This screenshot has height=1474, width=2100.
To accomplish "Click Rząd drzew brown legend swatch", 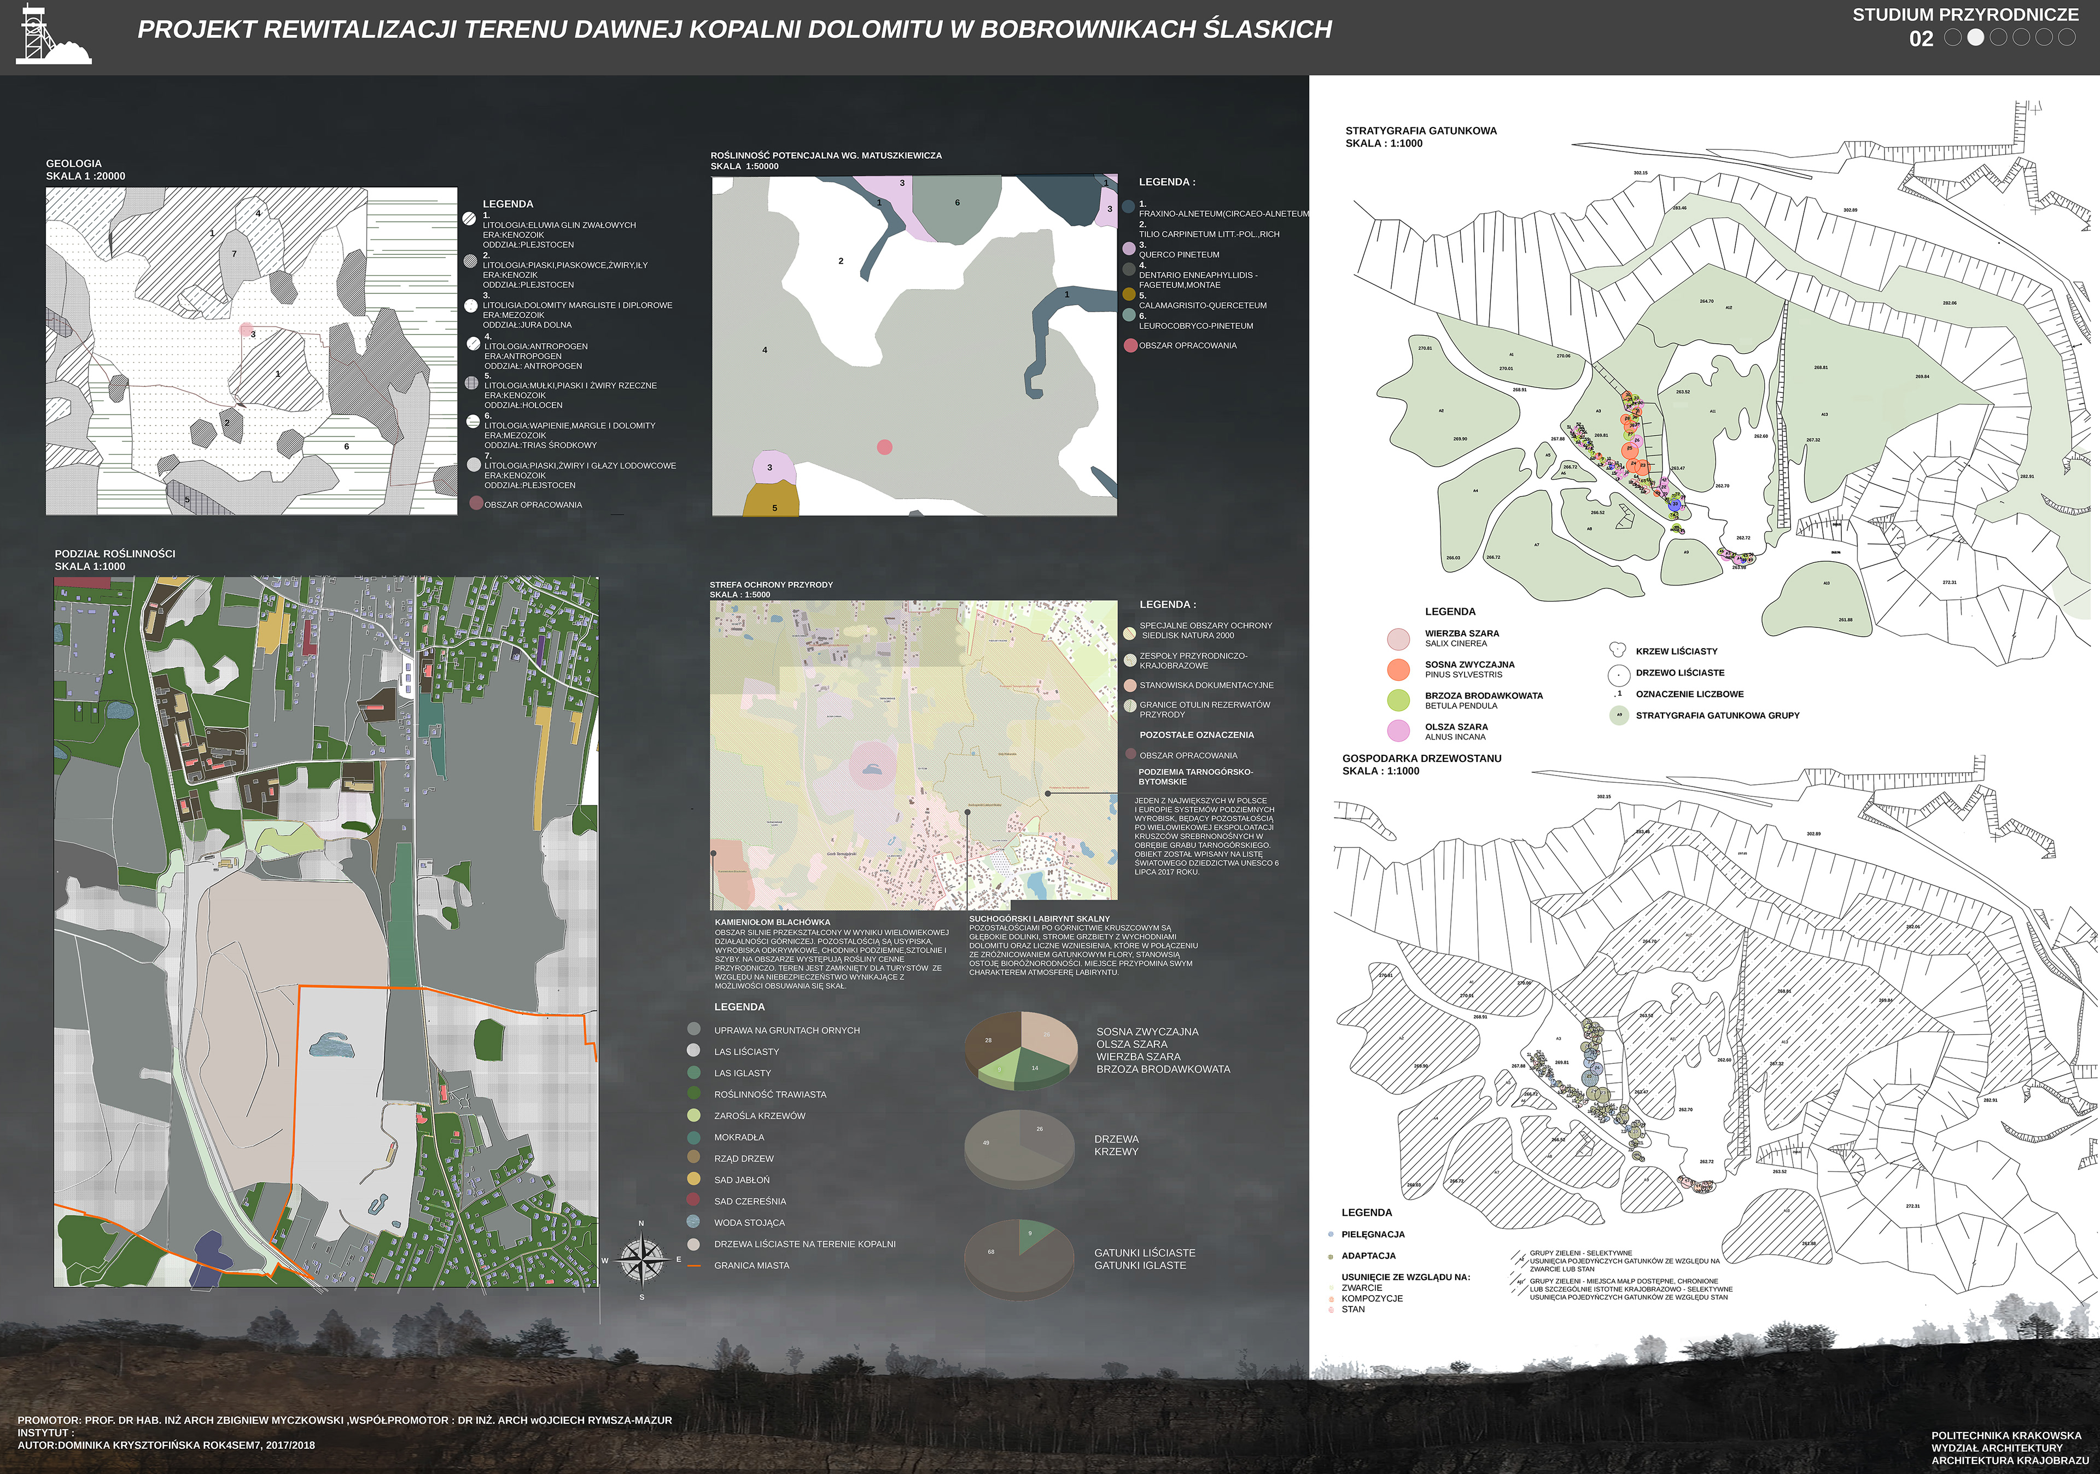I will [x=694, y=1157].
